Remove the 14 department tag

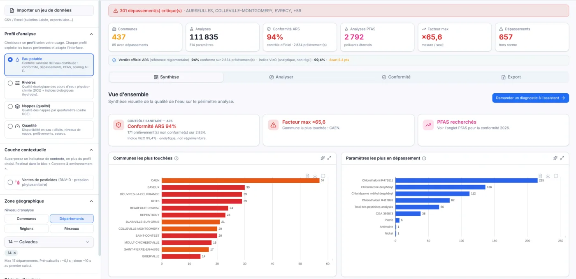14,253
